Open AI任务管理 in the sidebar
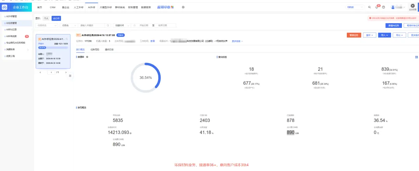Screen dimensions: 419x171 click(x=17, y=23)
